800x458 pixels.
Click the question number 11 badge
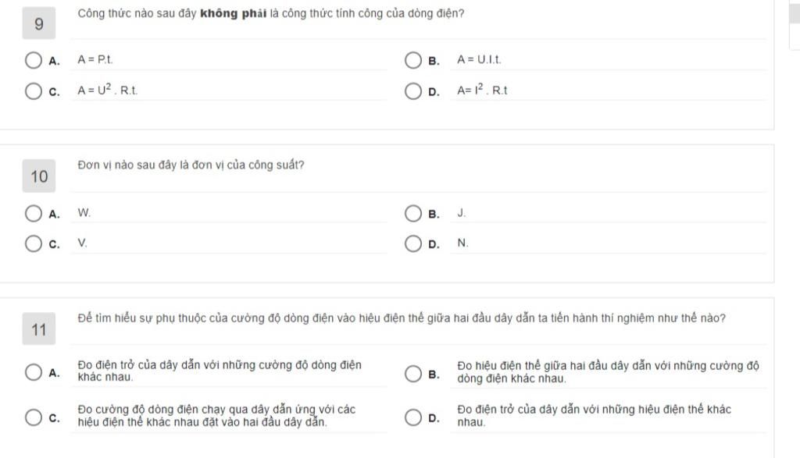(x=39, y=330)
